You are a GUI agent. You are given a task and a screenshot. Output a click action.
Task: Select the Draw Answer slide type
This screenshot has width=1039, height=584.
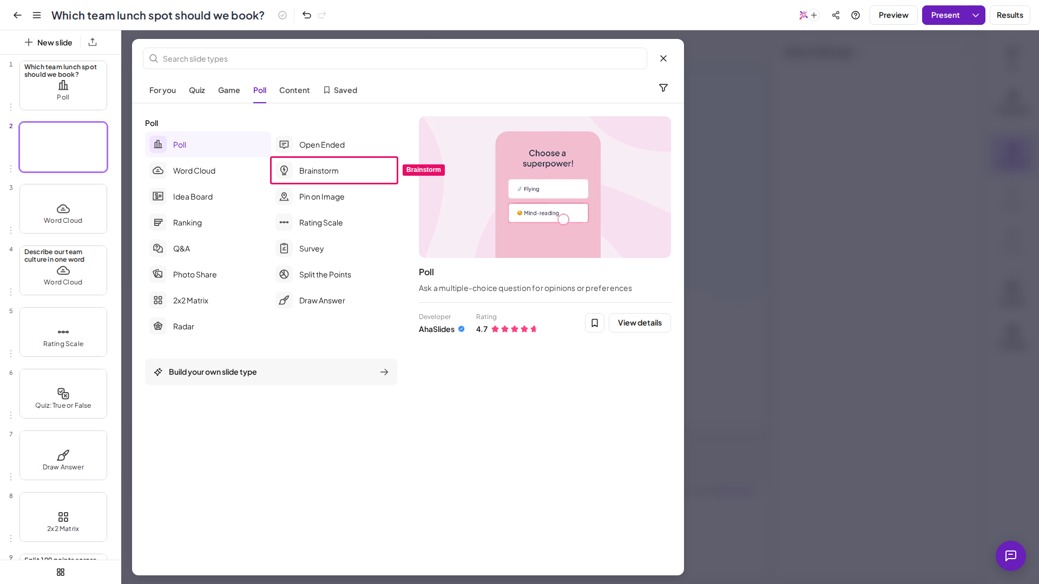tap(334, 301)
